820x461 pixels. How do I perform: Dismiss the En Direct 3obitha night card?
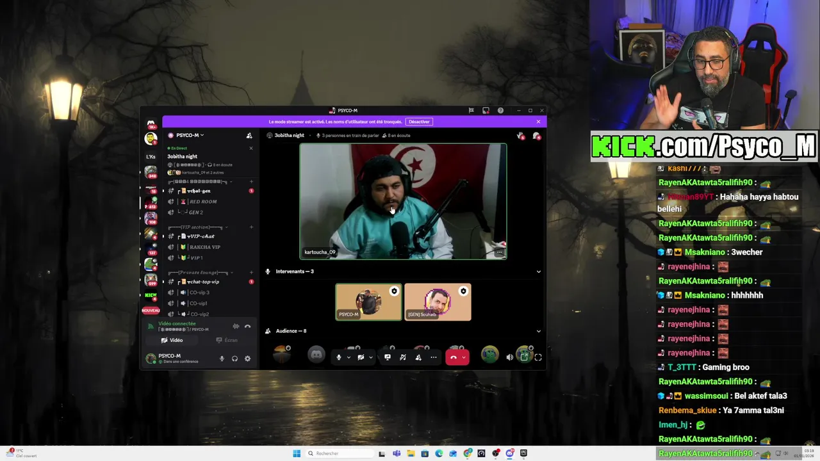250,149
